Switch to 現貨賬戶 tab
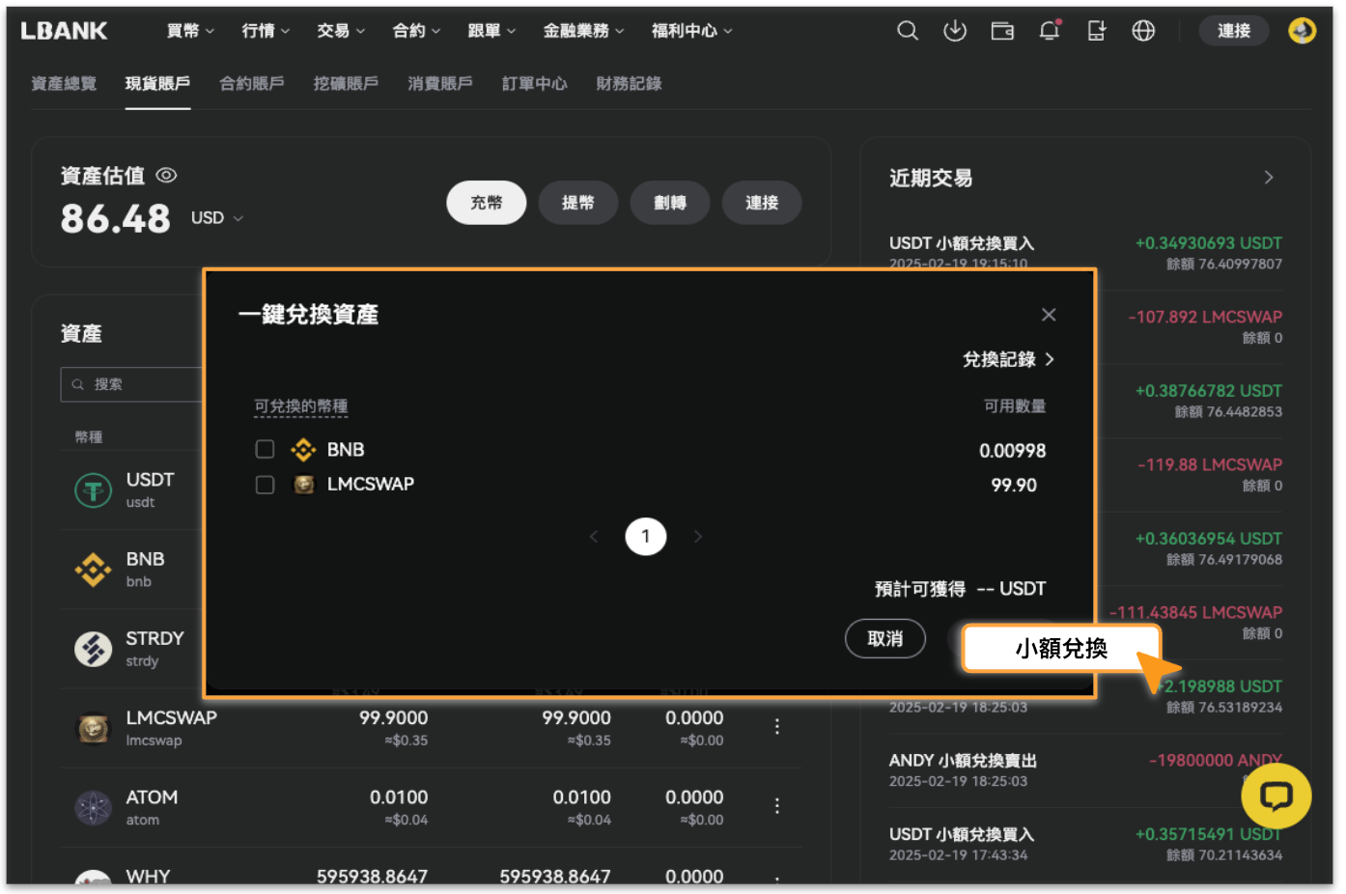Image resolution: width=1346 pixels, height=894 pixels. (x=157, y=84)
